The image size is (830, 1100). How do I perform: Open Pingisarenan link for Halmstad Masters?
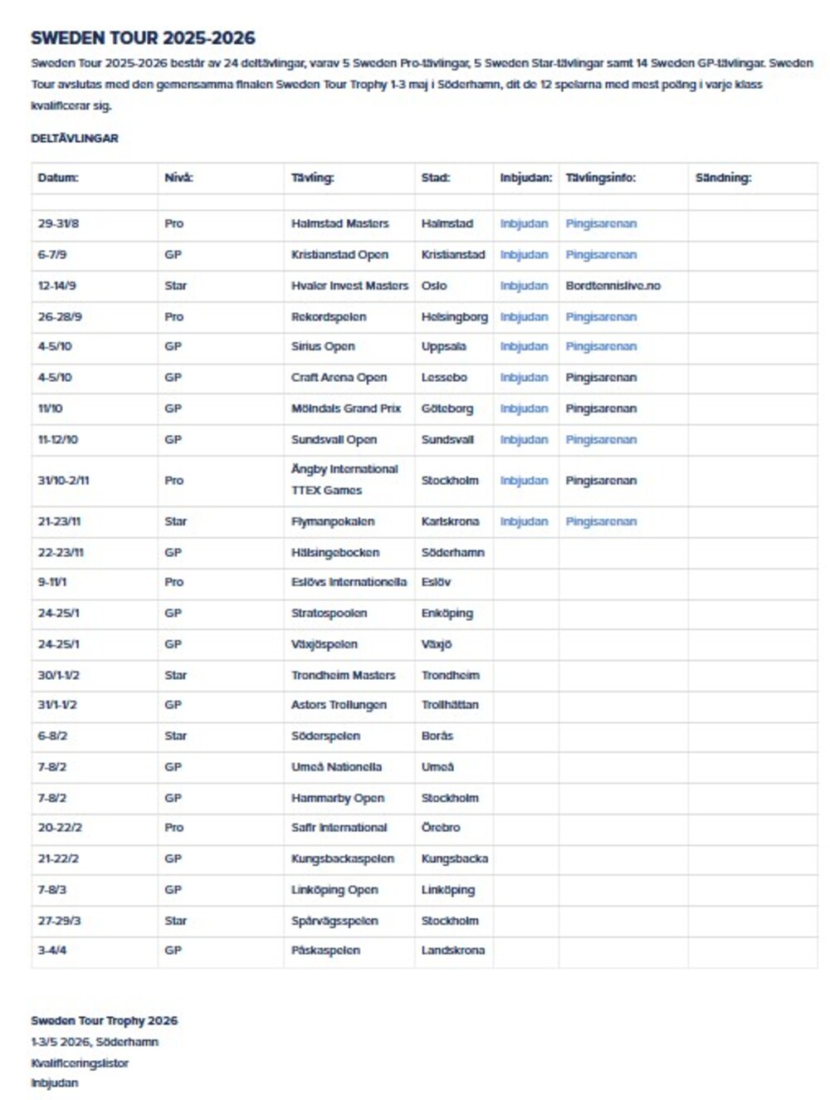tap(601, 223)
